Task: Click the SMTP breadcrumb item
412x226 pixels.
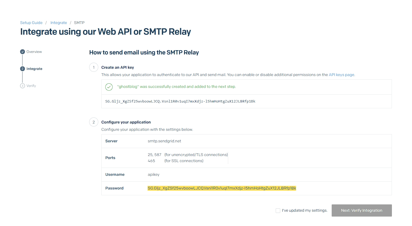Action: tap(79, 23)
